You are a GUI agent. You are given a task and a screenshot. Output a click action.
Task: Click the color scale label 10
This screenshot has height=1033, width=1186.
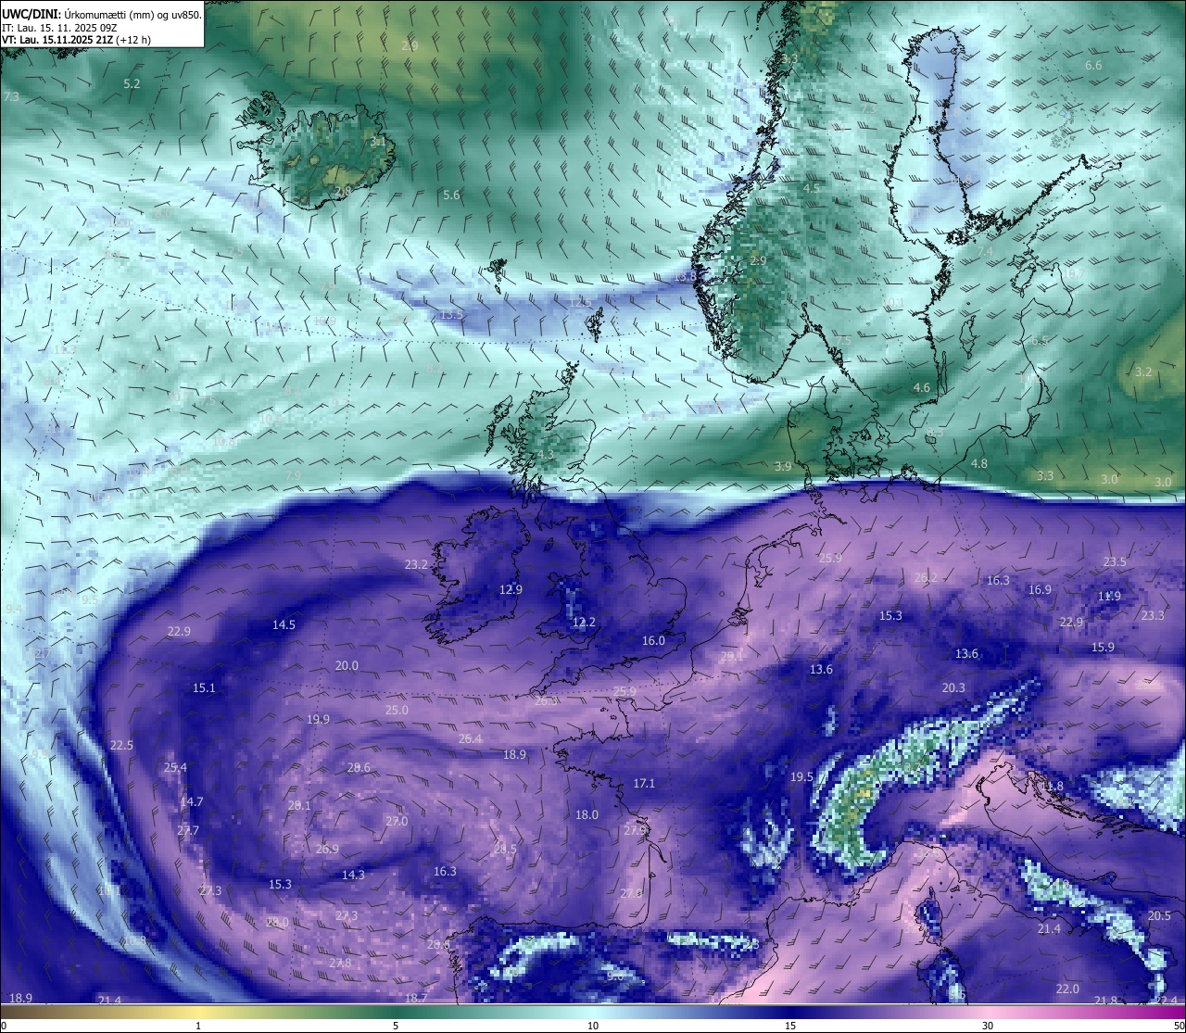coord(593,1026)
